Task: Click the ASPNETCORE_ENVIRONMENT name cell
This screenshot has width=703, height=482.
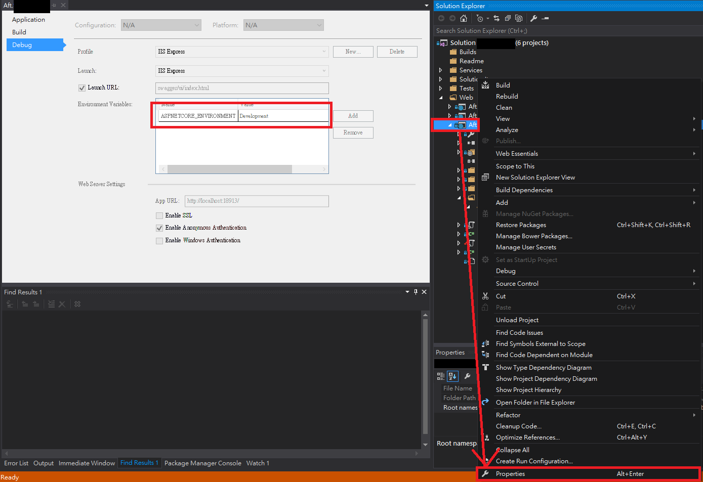Action: (198, 116)
